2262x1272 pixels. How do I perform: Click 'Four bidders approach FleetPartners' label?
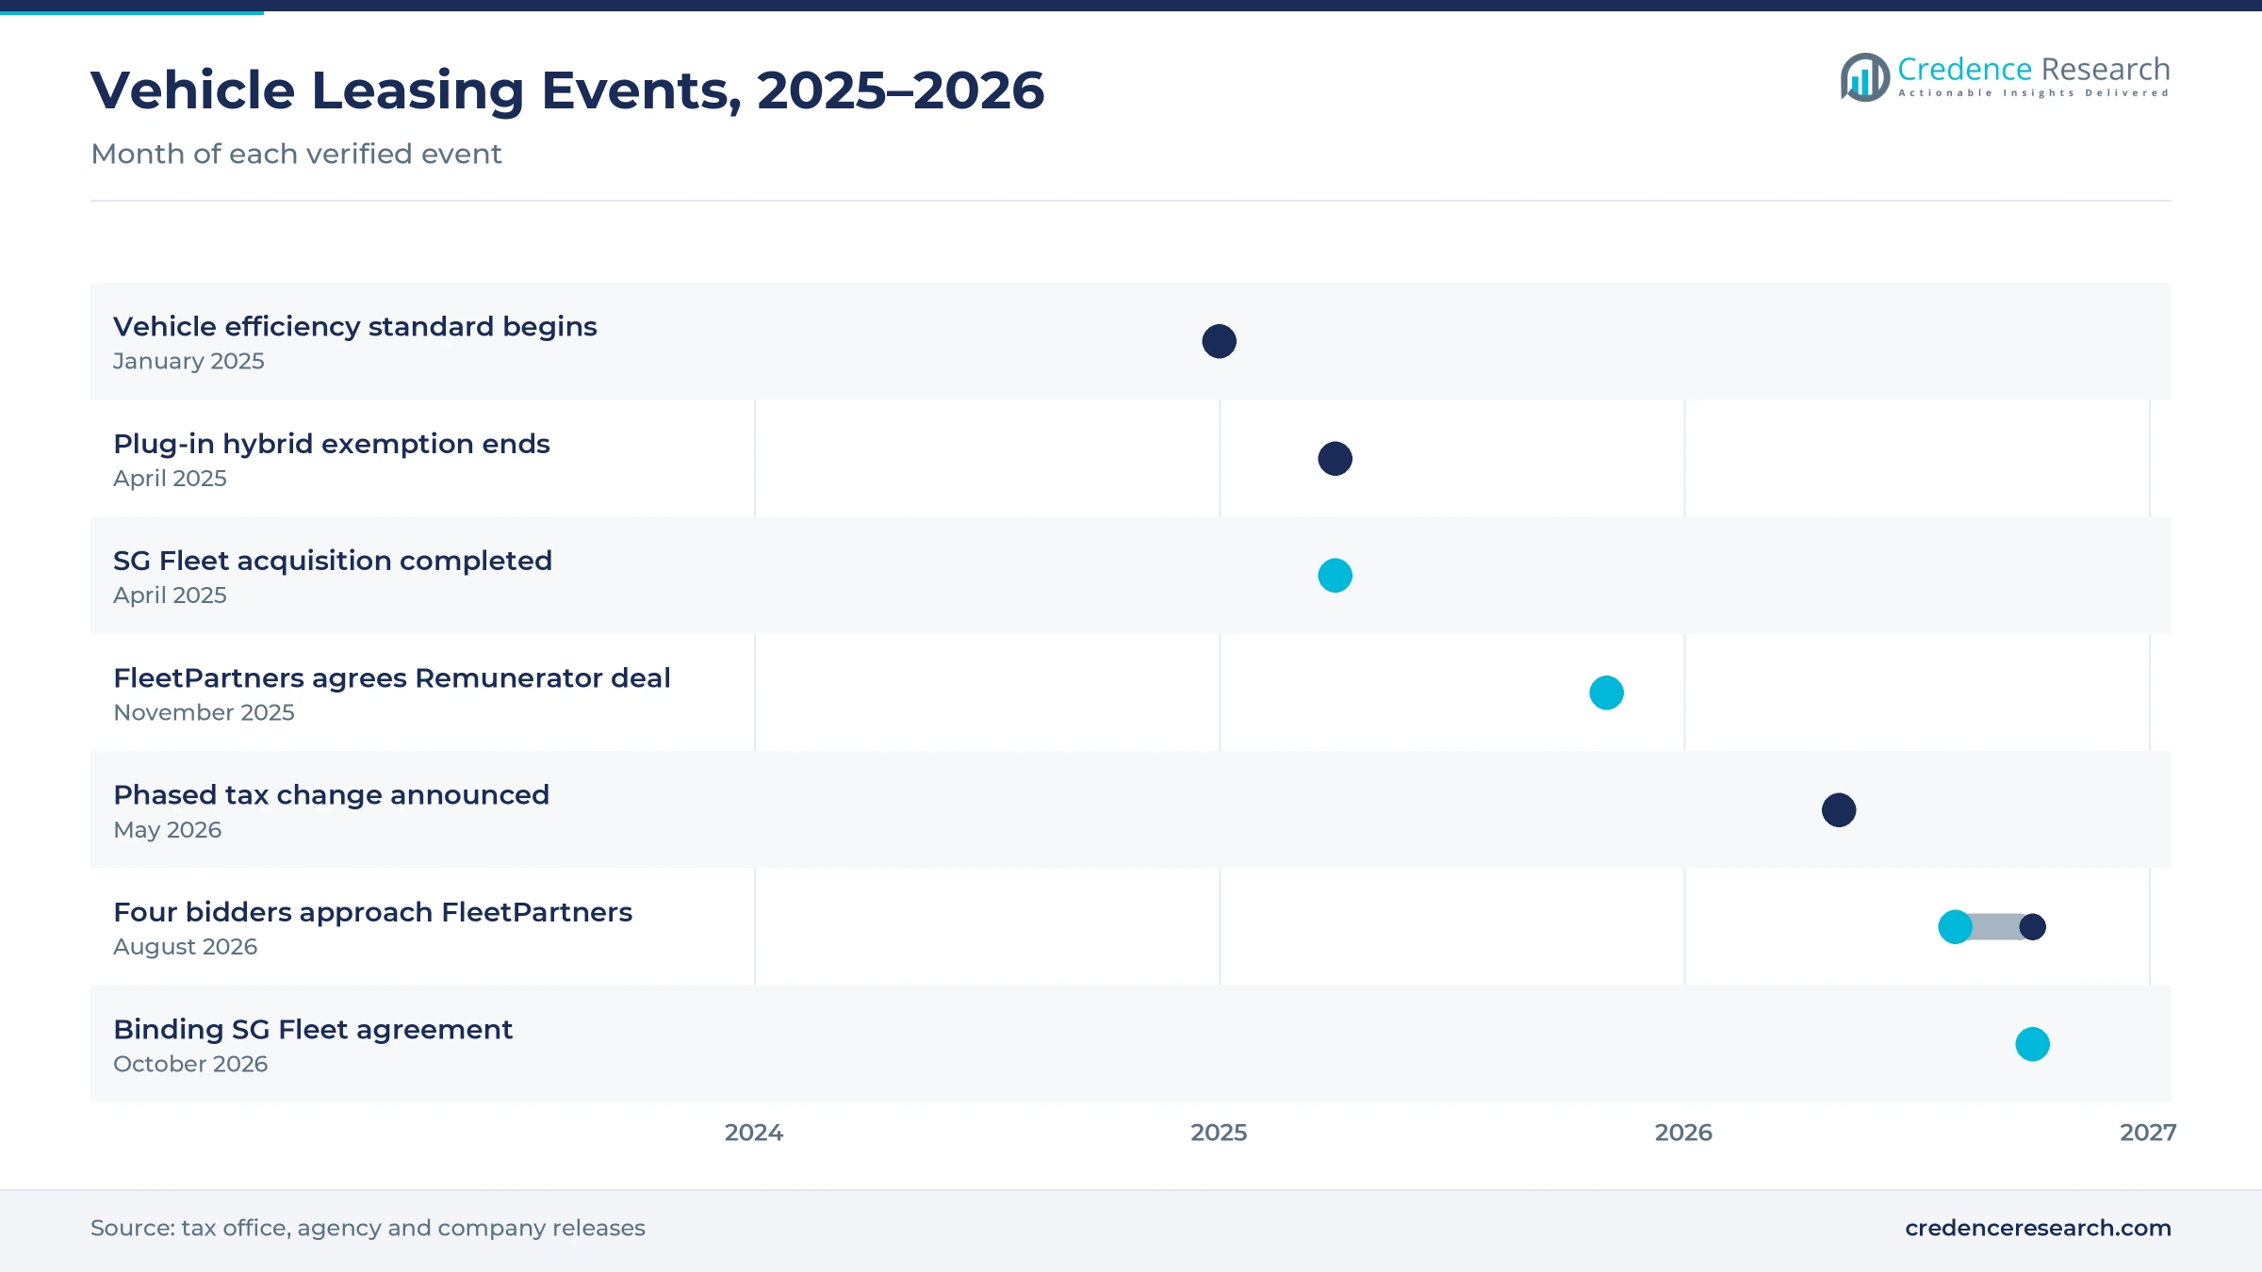click(373, 912)
